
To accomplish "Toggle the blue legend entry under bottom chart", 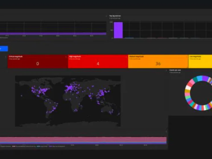I will click(x=42, y=146).
